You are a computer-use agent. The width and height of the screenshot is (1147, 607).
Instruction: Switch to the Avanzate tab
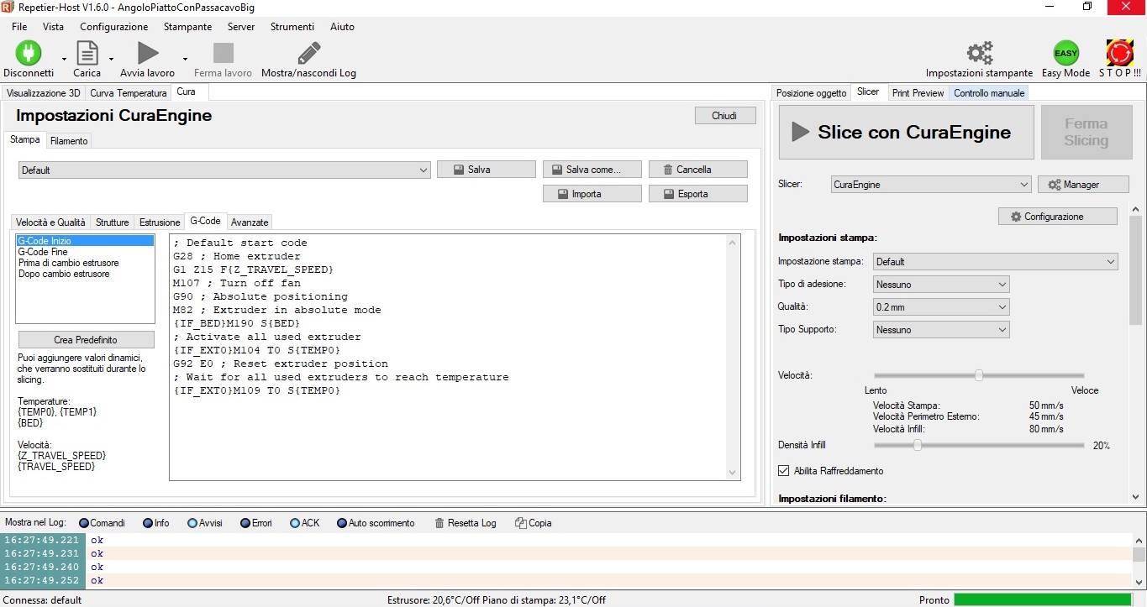click(x=250, y=222)
